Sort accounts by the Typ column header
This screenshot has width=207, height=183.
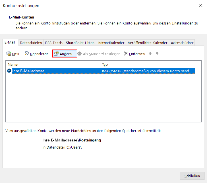(x=148, y=65)
